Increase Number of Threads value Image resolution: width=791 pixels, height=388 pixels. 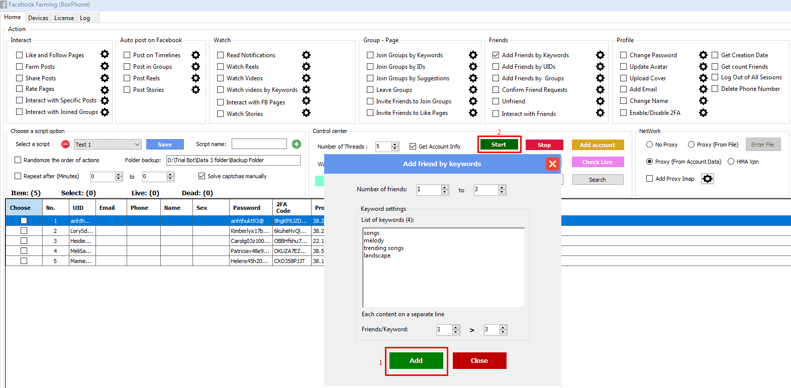click(395, 145)
